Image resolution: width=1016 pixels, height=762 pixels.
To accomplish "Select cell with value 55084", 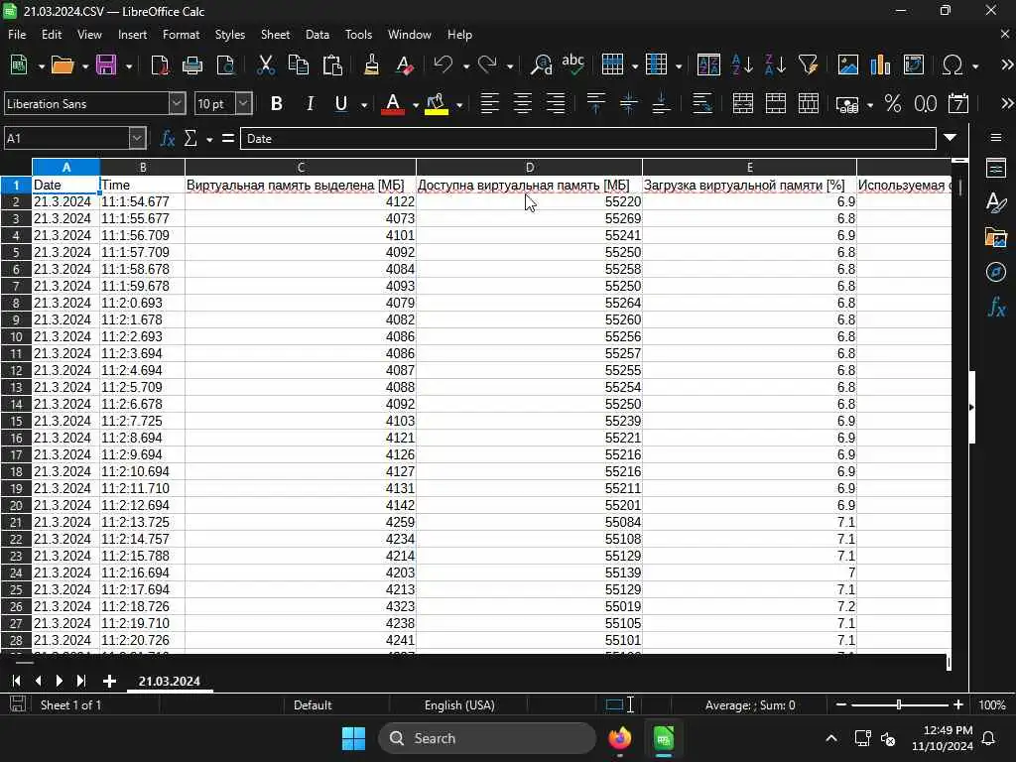I will (x=529, y=522).
